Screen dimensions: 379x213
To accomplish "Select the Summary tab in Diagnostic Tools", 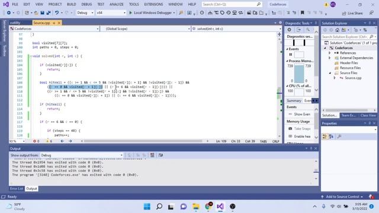I will click(x=294, y=101).
